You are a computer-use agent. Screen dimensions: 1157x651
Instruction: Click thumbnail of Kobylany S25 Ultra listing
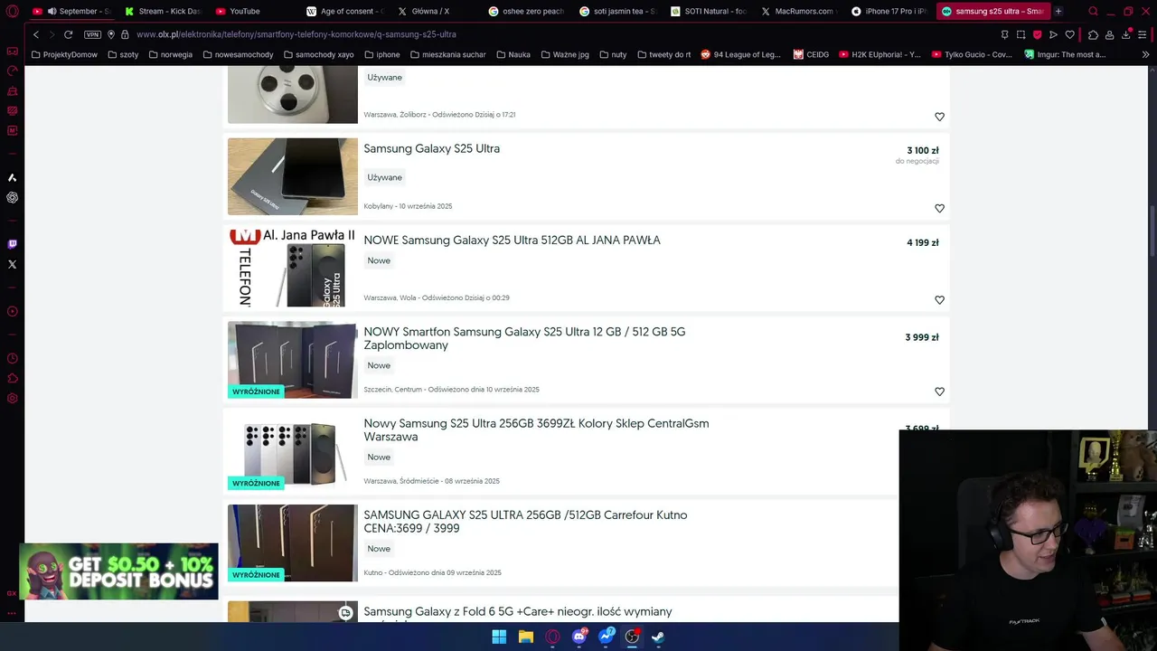coord(293,176)
